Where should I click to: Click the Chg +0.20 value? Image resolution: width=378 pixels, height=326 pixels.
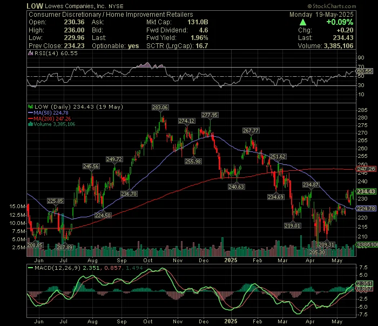[x=345, y=30]
